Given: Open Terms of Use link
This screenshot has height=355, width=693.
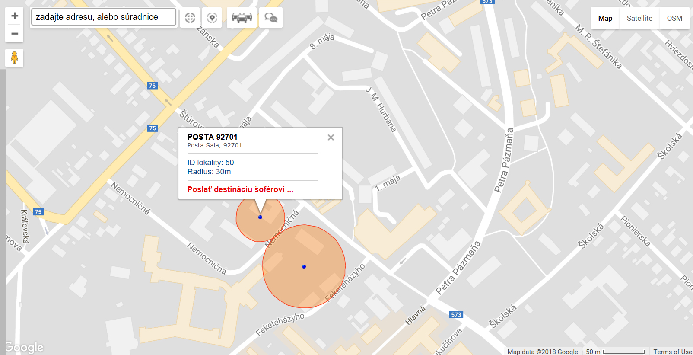Looking at the screenshot, I should coord(672,352).
